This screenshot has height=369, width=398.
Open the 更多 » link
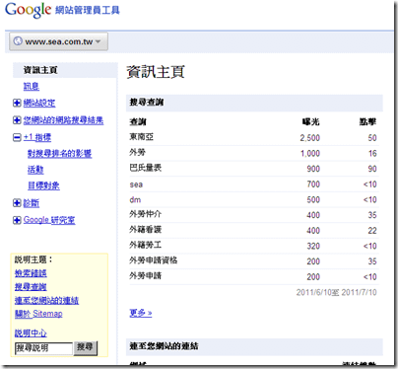point(141,313)
